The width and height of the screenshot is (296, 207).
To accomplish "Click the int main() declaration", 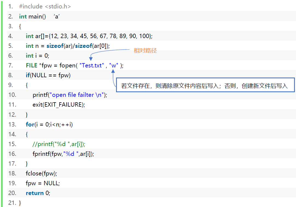I will [32, 16].
